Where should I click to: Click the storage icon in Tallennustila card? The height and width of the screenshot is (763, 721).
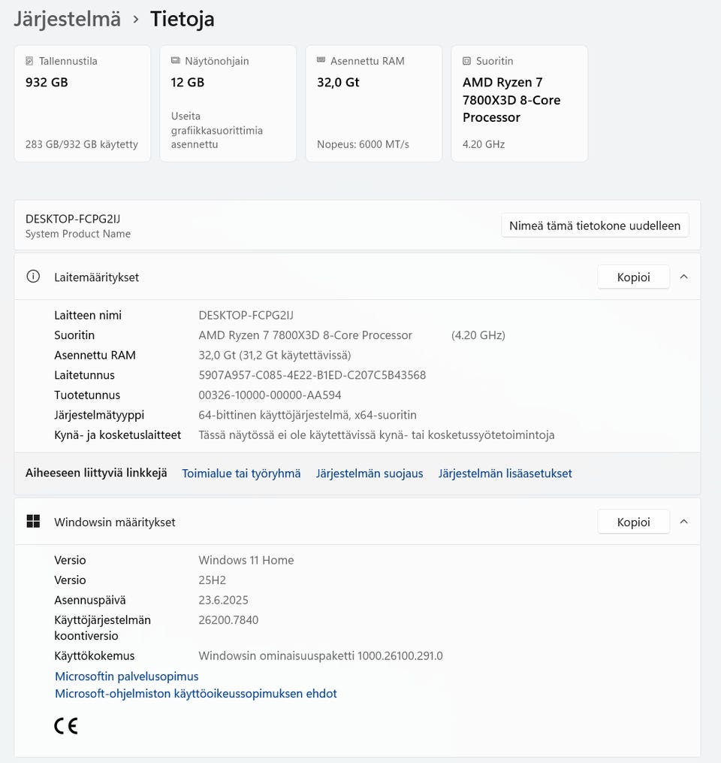(29, 61)
